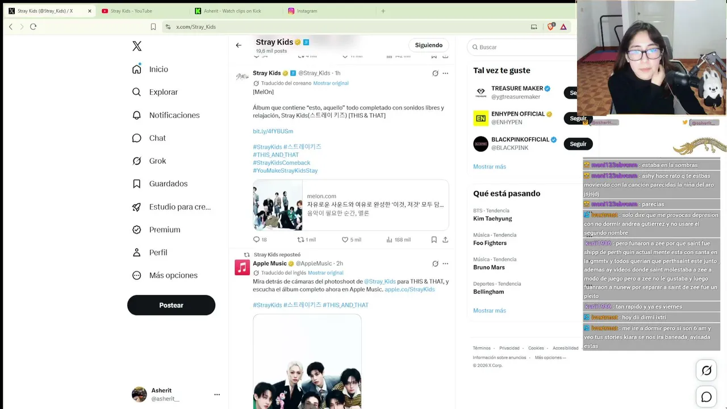Open Grok actions on Apple Music post

point(435,264)
